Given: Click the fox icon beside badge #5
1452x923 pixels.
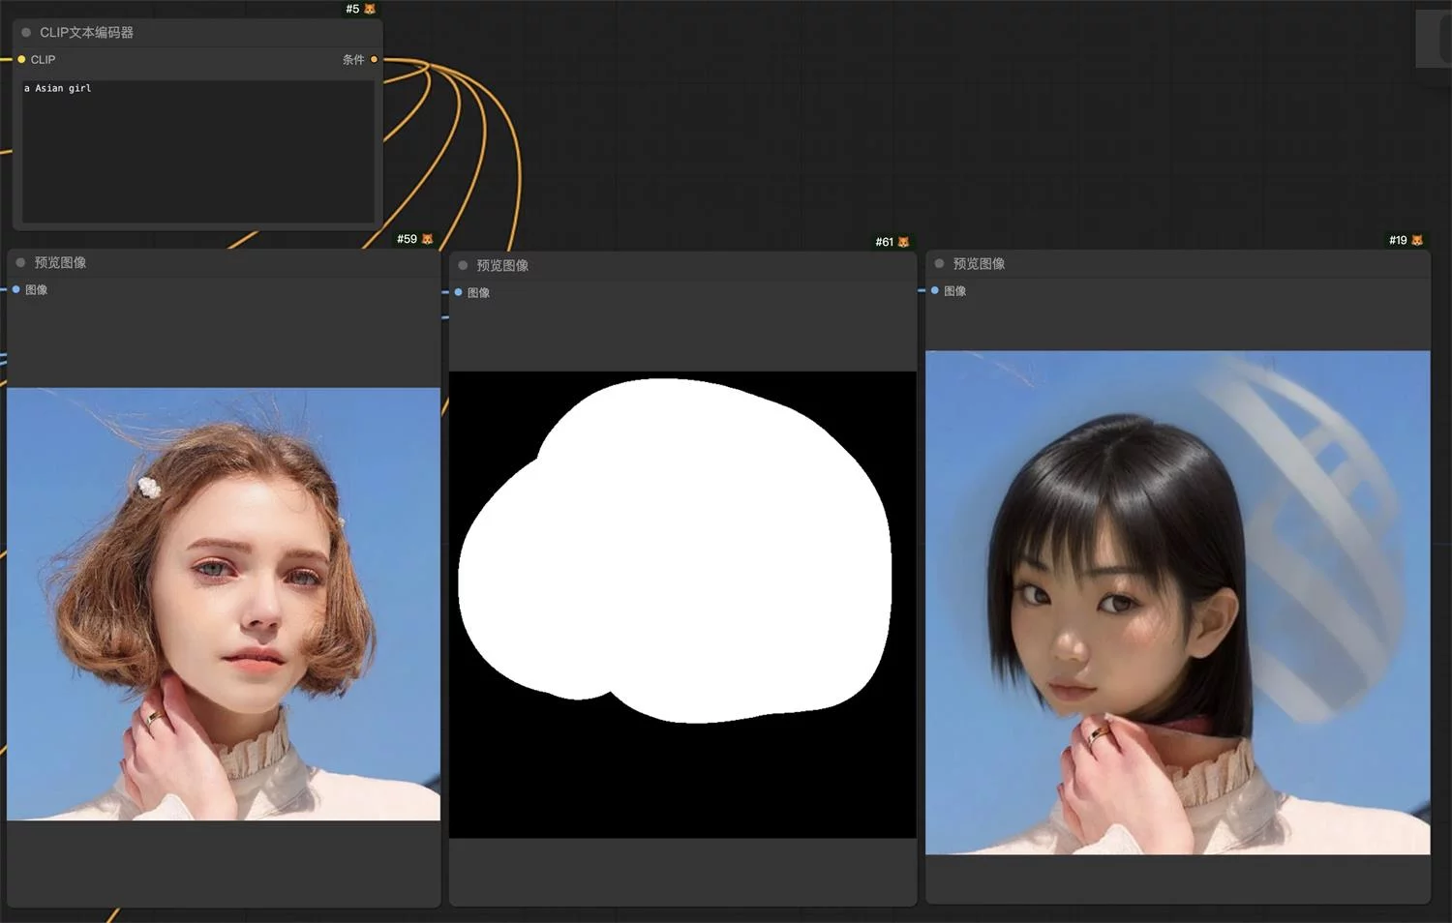Looking at the screenshot, I should [370, 9].
